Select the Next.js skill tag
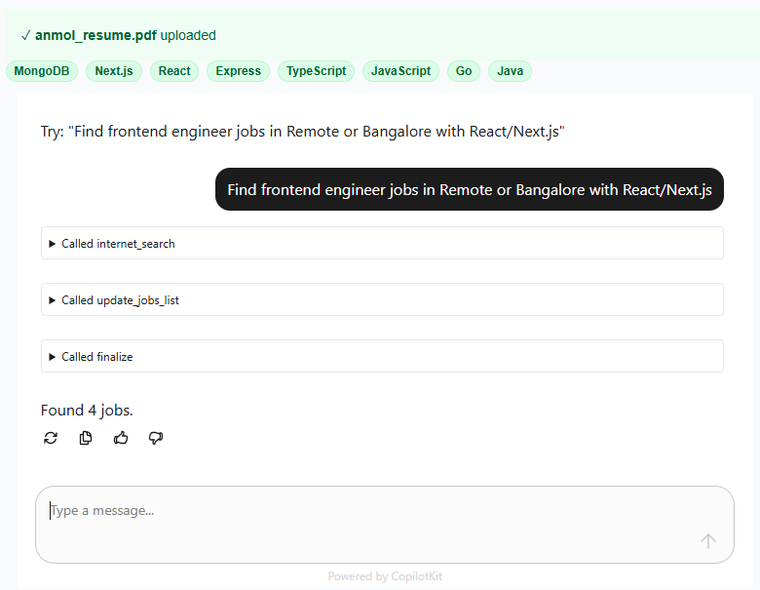Screen dimensions: 760x590 click(114, 71)
